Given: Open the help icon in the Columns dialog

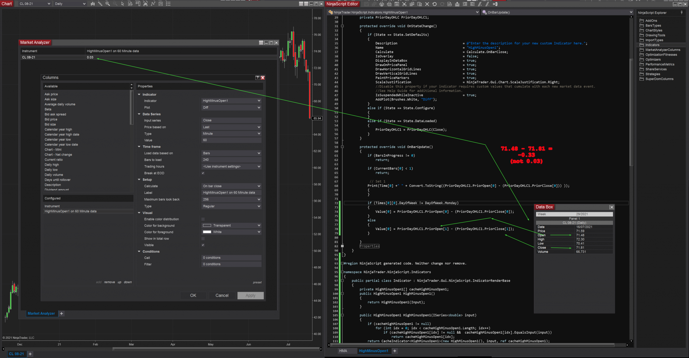Looking at the screenshot, I should click(x=257, y=78).
